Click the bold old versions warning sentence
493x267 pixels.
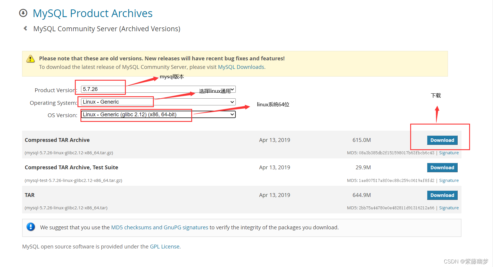click(162, 59)
